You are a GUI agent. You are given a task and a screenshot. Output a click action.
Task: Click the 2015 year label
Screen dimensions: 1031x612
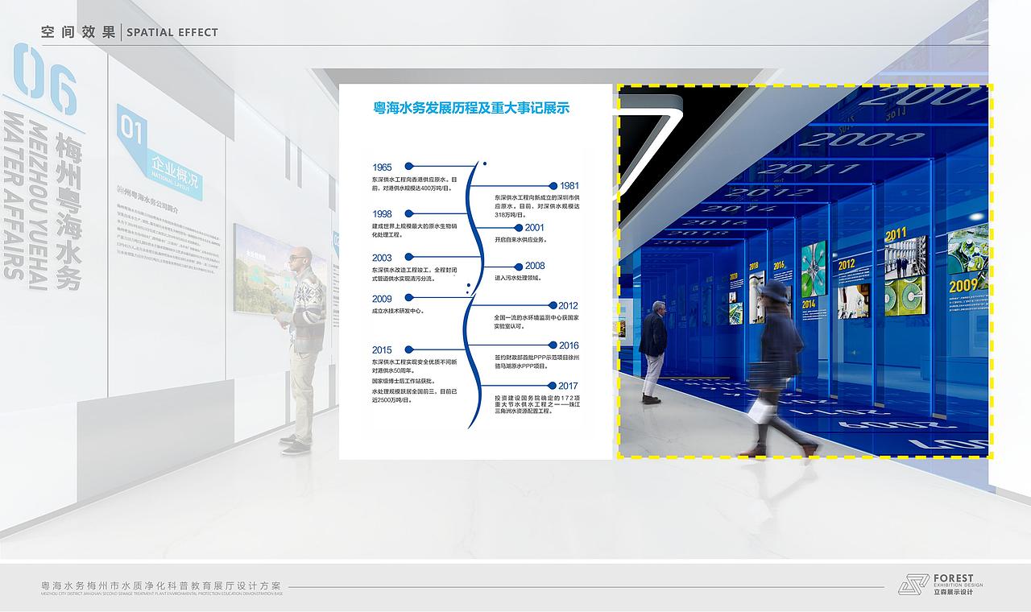(x=383, y=350)
